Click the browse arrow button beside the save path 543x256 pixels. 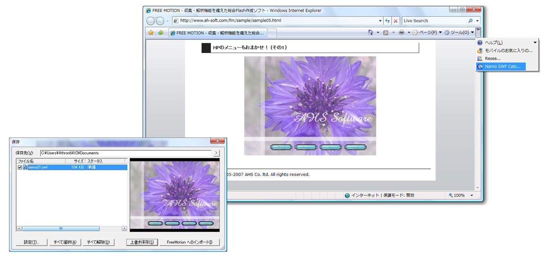click(x=216, y=153)
